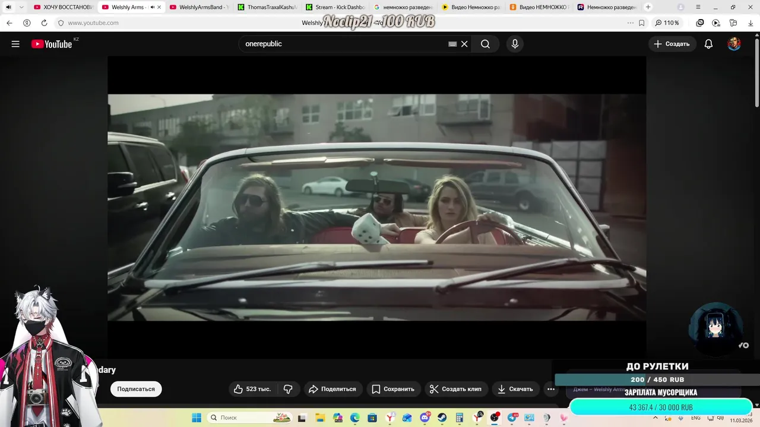
Task: Go to the YouTube home logo
Action: pyautogui.click(x=52, y=44)
